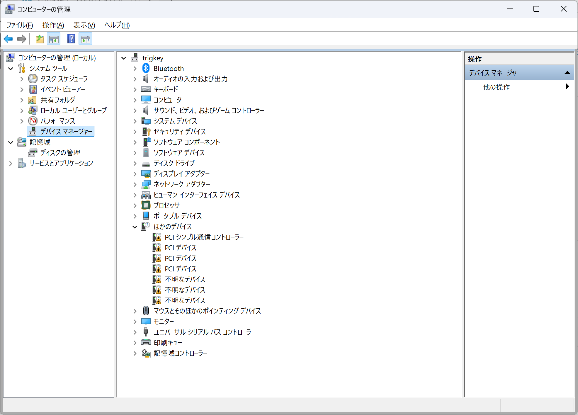The image size is (578, 415).
Task: Click the パフォーマンス gauge icon
Action: [x=33, y=121]
